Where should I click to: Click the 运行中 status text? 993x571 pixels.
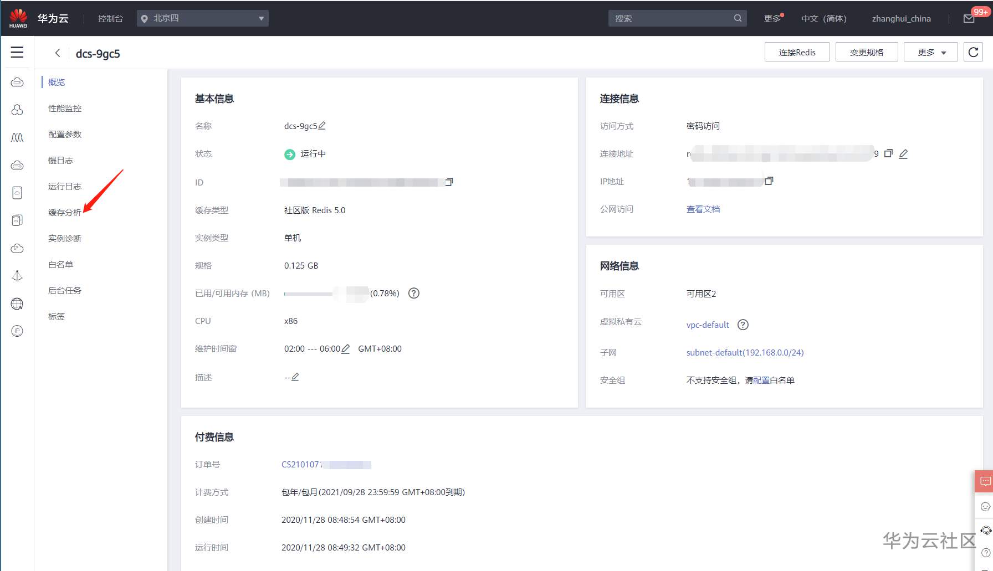(x=313, y=153)
